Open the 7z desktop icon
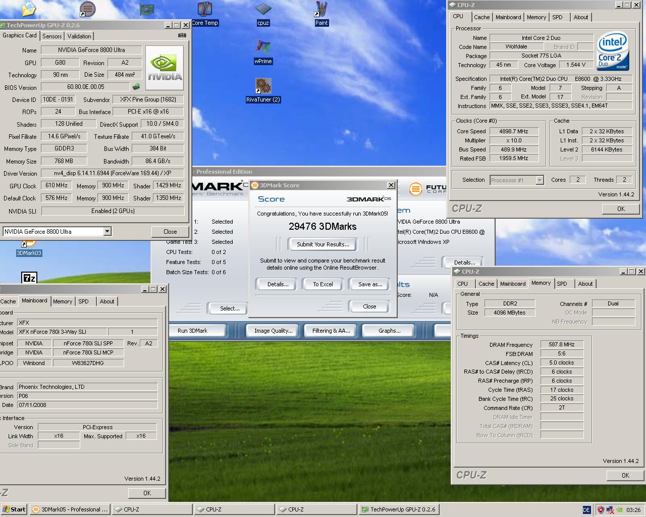 point(29,277)
